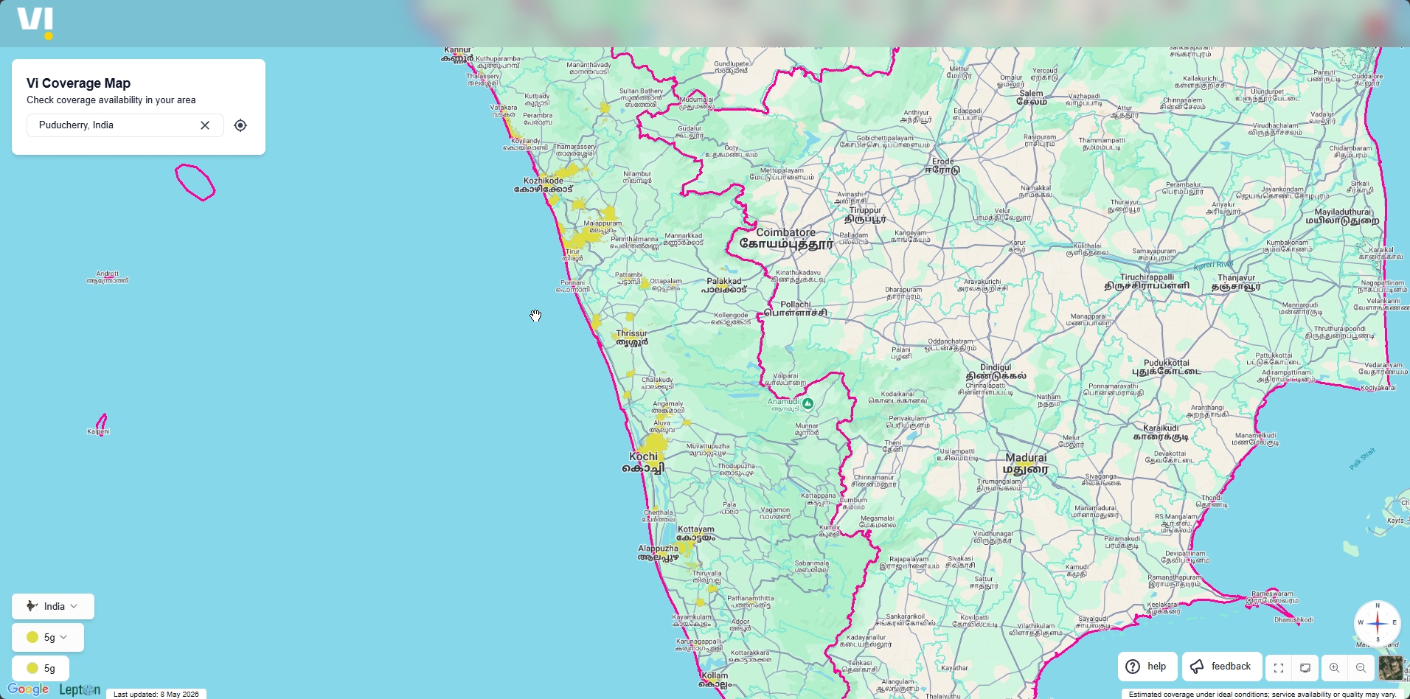Screen dimensions: 1410x699
Task: Click the 'Last updated: 8 May 2026' label
Action: (156, 694)
